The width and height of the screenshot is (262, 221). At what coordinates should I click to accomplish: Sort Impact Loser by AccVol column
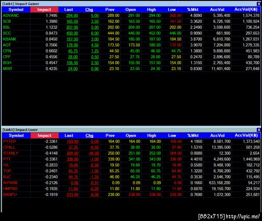tap(217, 136)
